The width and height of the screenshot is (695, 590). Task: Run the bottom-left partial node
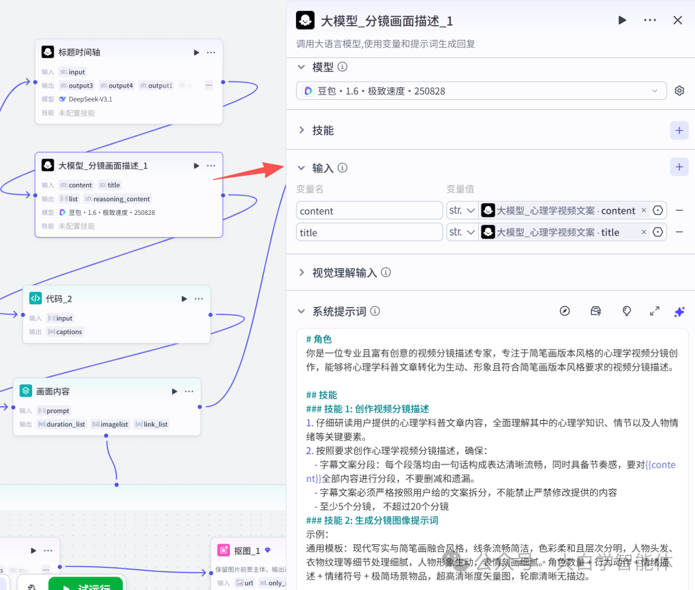pyautogui.click(x=33, y=551)
